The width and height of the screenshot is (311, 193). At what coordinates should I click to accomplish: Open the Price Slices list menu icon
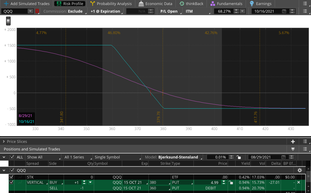(x=305, y=142)
